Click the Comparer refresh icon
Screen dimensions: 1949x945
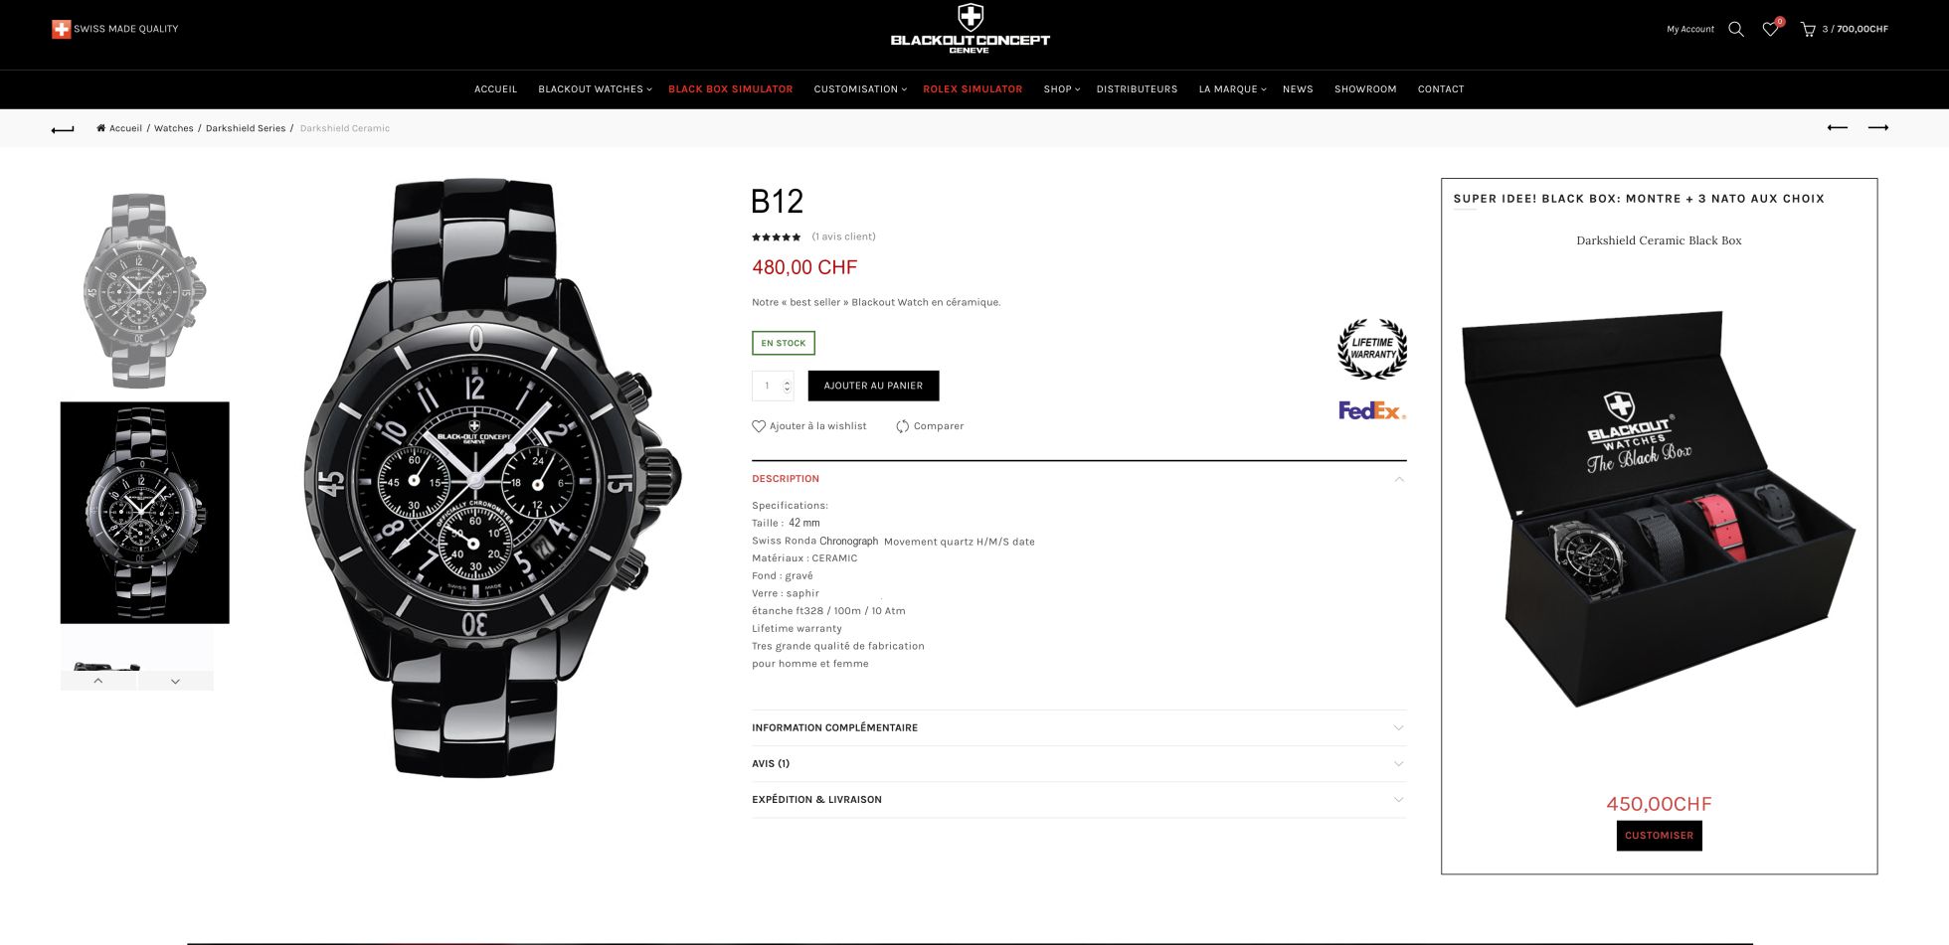tap(902, 426)
